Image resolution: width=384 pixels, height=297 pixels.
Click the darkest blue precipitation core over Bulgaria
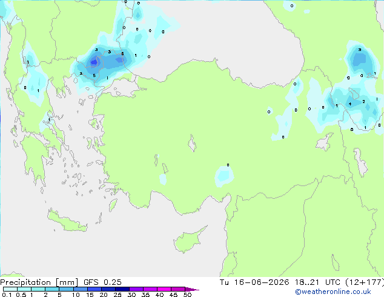pos(94,62)
